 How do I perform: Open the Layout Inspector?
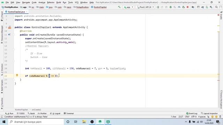pos(209,114)
